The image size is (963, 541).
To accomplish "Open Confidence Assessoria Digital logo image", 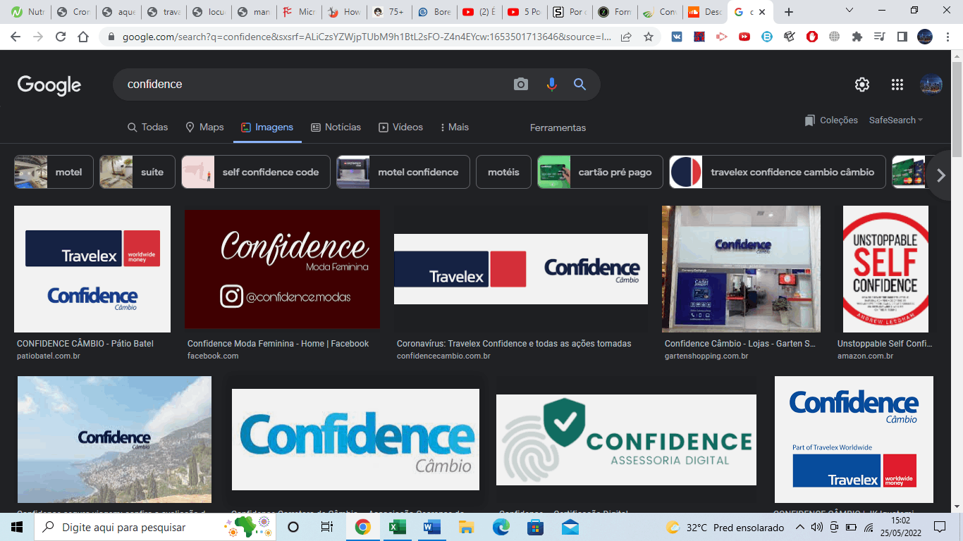I will click(626, 440).
